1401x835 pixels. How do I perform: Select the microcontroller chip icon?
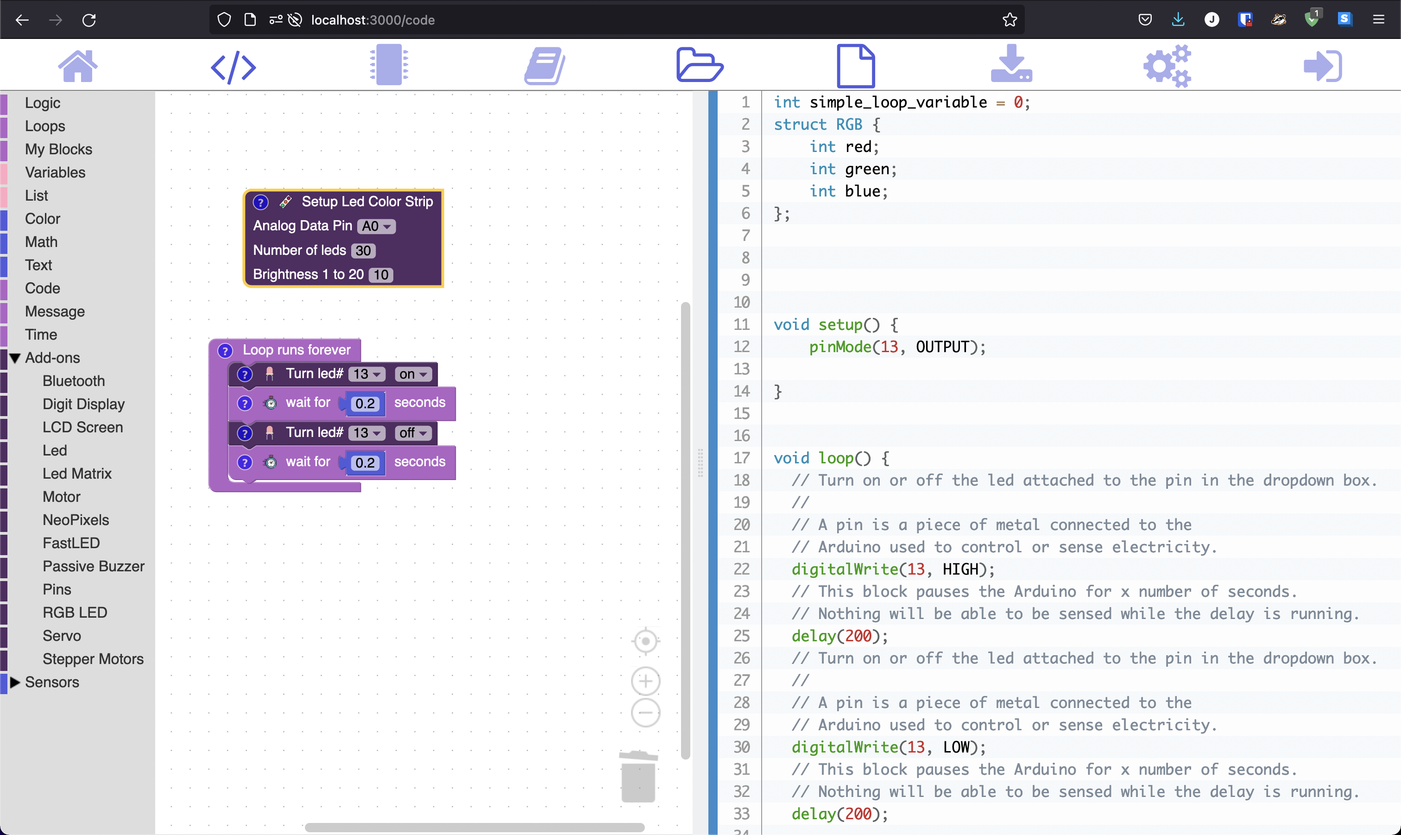tap(389, 65)
